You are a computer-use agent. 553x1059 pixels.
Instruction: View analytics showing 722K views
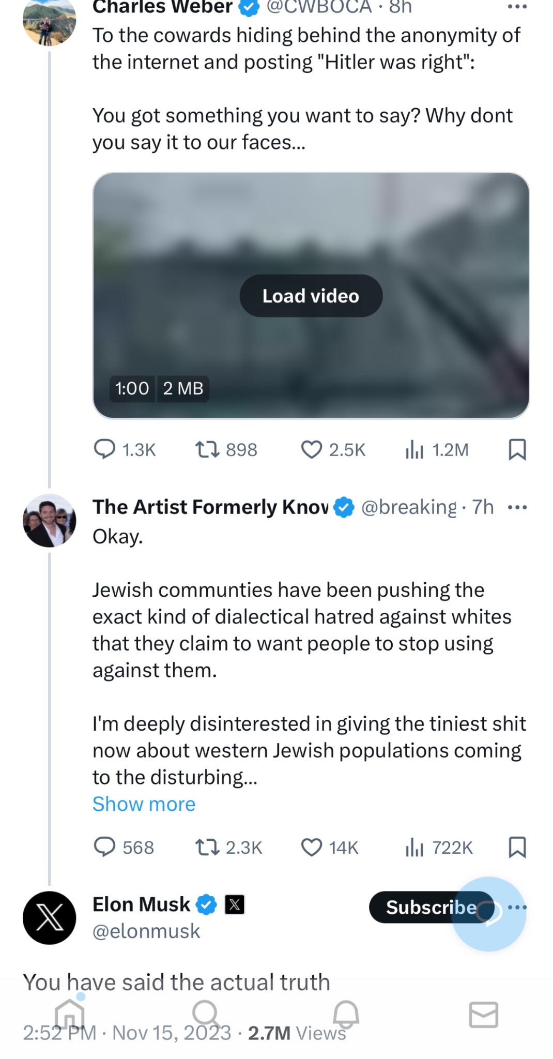click(414, 847)
